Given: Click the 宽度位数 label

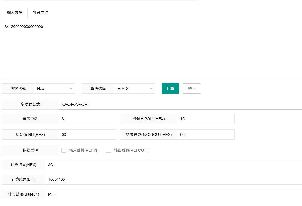Looking at the screenshot, I should 30,119.
